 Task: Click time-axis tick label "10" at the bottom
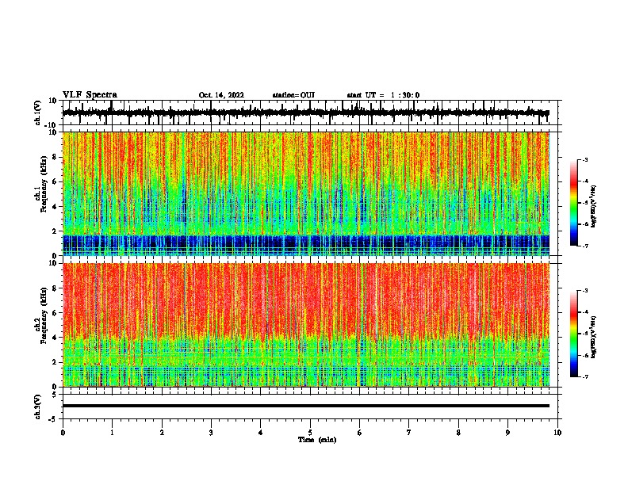click(x=557, y=433)
